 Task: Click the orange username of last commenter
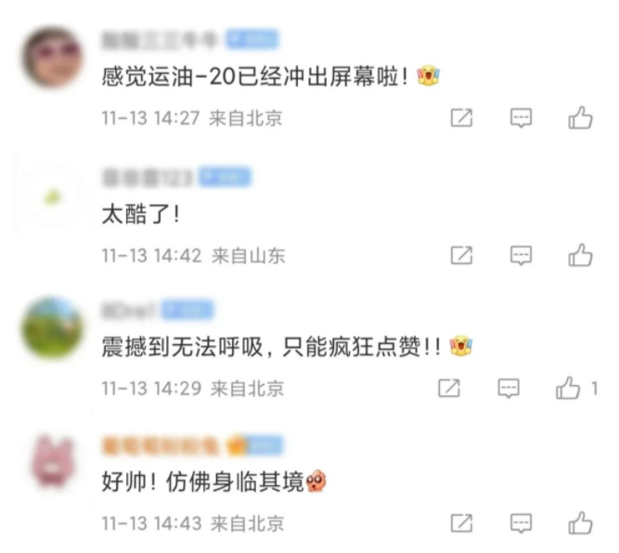160,445
